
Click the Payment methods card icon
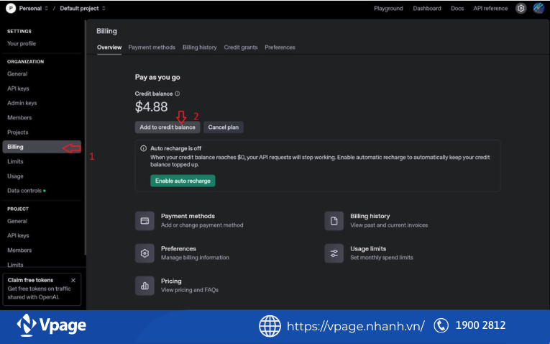click(x=145, y=221)
